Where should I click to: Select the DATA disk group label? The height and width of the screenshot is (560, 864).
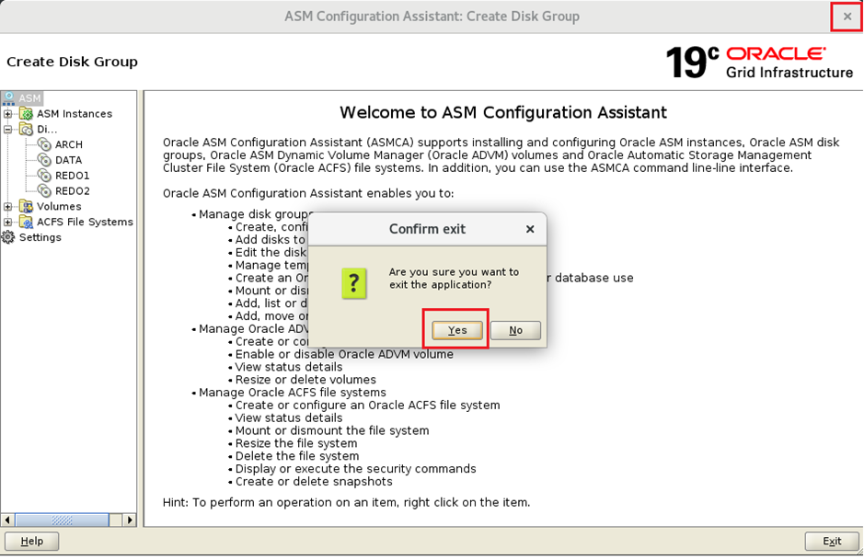(68, 160)
